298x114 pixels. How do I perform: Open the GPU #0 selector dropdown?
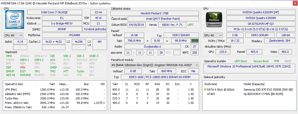(213, 35)
